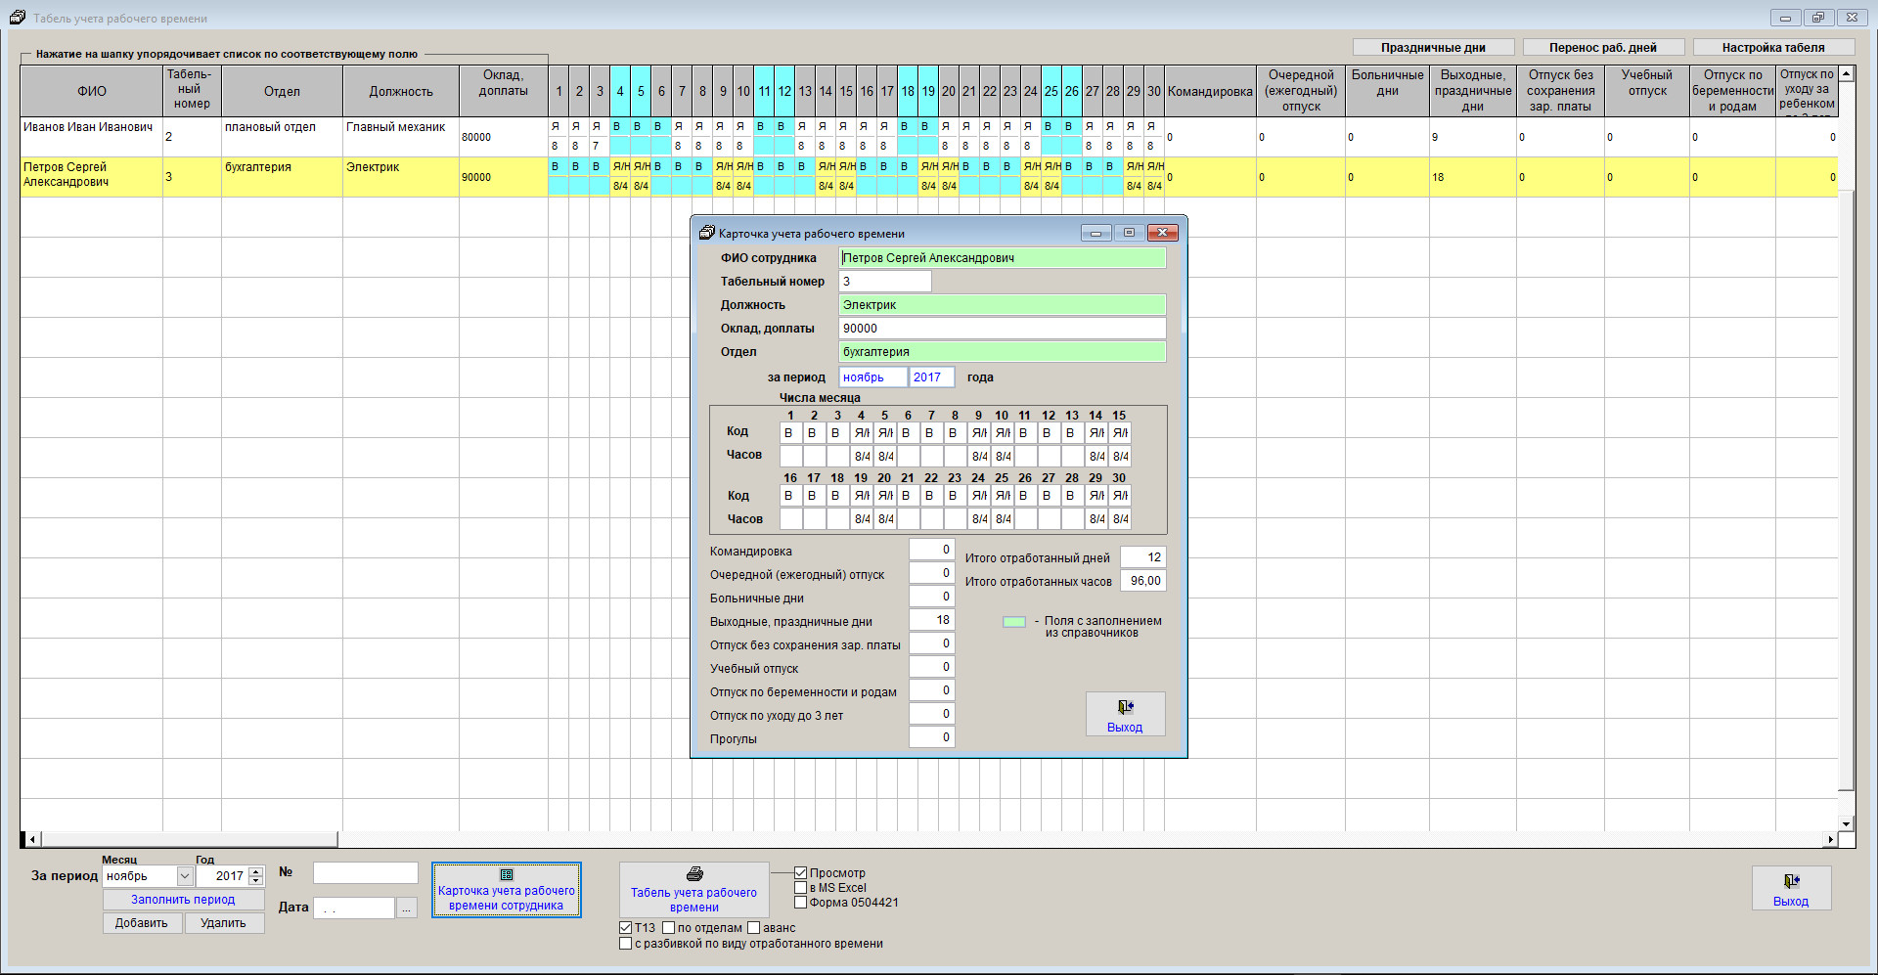
Task: Tick the по отделам checkbox
Action: pyautogui.click(x=669, y=928)
